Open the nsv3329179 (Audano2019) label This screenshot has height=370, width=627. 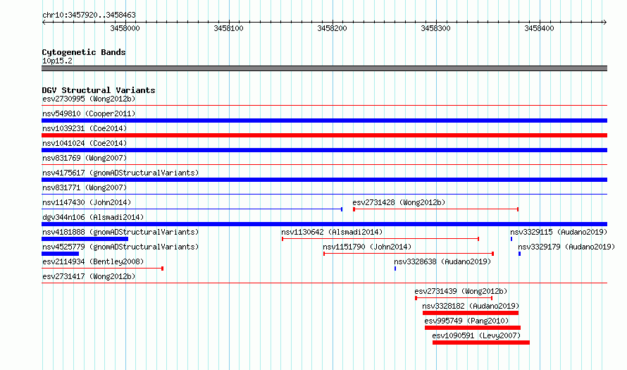(x=566, y=247)
